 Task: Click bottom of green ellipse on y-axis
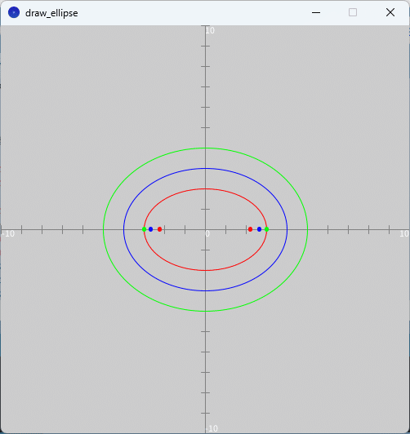[x=205, y=311]
